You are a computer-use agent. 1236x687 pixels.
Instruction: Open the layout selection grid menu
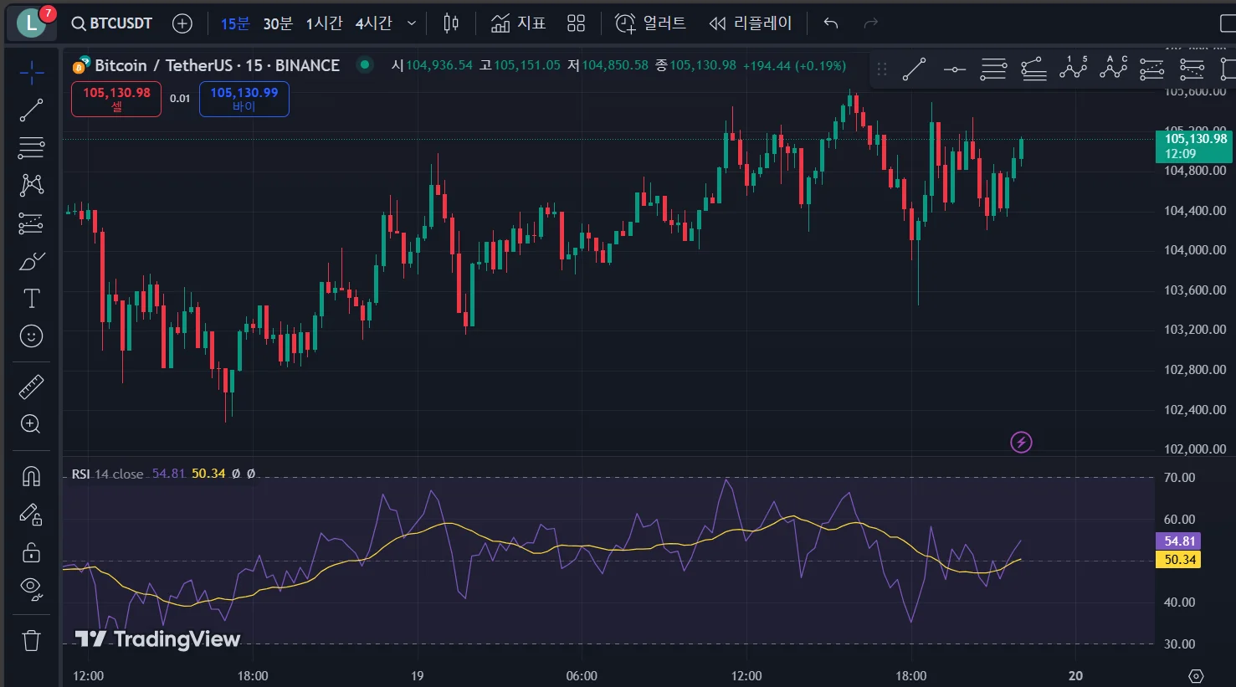(576, 23)
